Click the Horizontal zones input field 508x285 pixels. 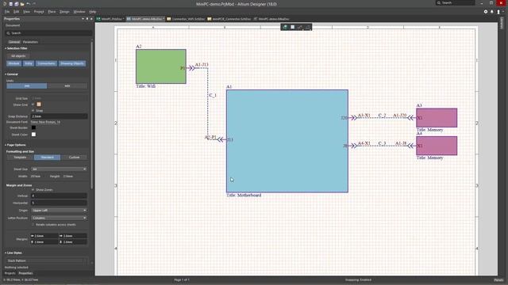[x=59, y=203]
